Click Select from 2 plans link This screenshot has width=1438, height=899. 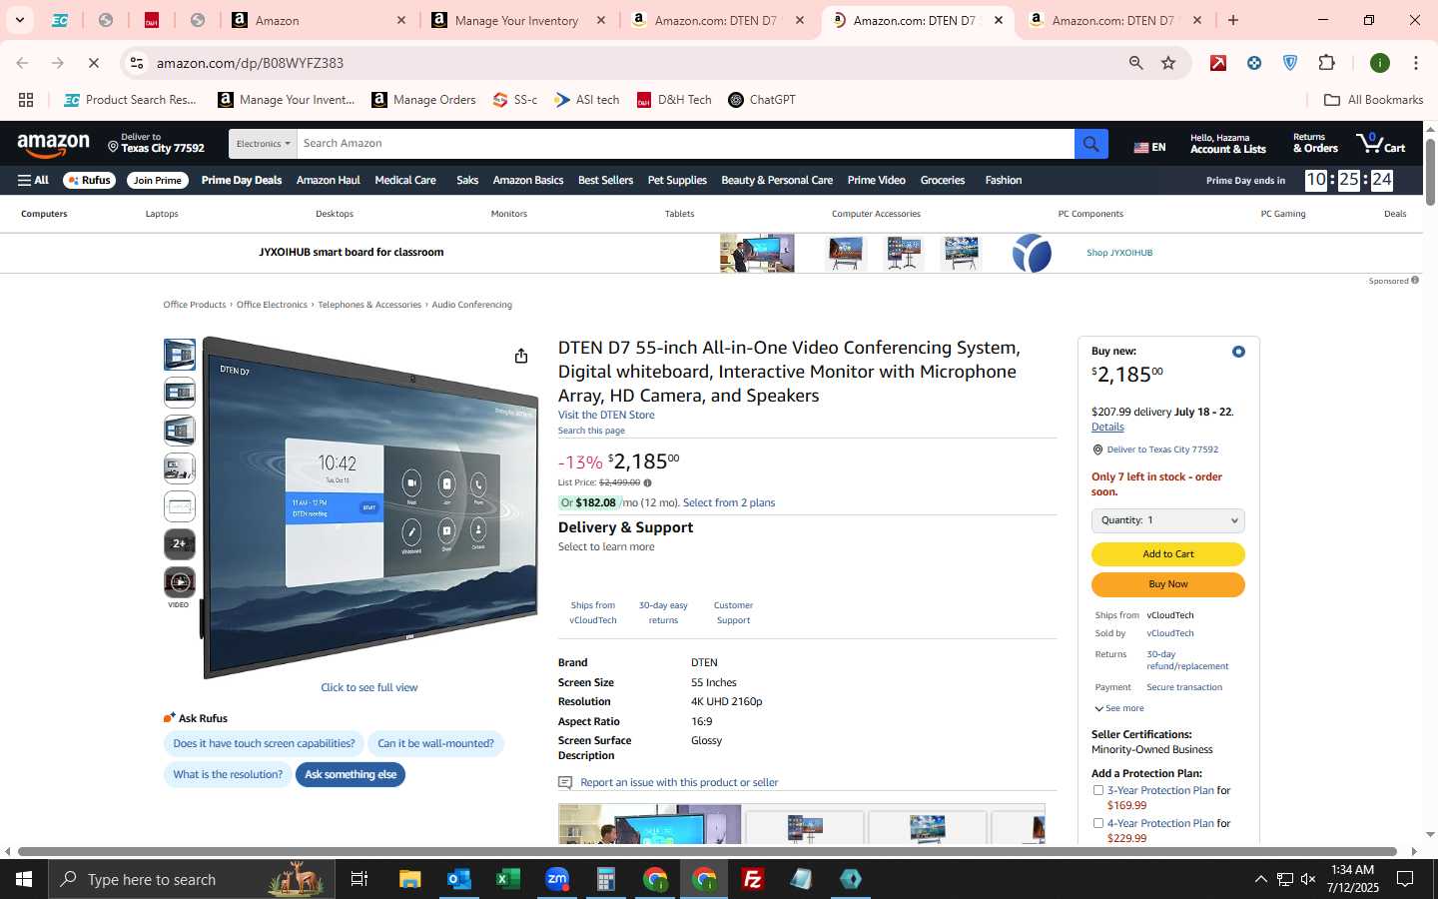729,503
